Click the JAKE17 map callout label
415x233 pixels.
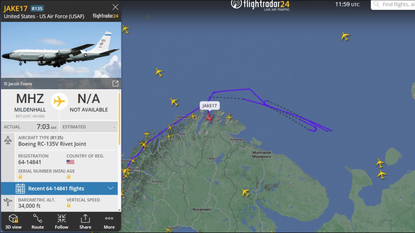[210, 106]
